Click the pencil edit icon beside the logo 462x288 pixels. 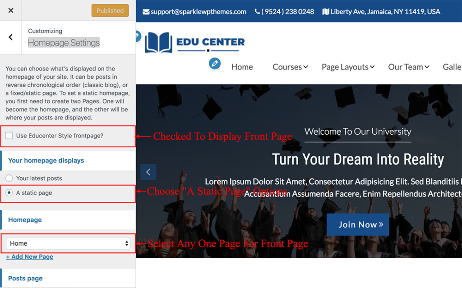pos(137,37)
